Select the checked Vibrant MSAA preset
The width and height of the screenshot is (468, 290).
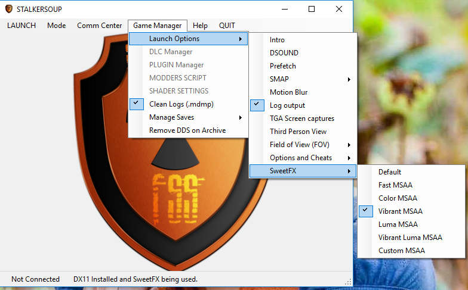(x=411, y=211)
